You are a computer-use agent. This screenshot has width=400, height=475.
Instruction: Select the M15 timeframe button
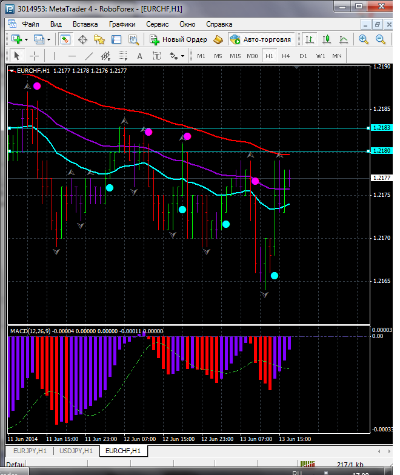tap(235, 56)
